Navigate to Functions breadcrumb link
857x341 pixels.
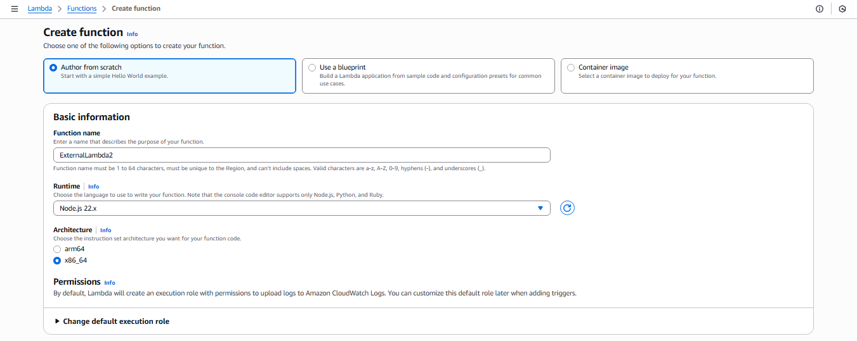pyautogui.click(x=82, y=9)
